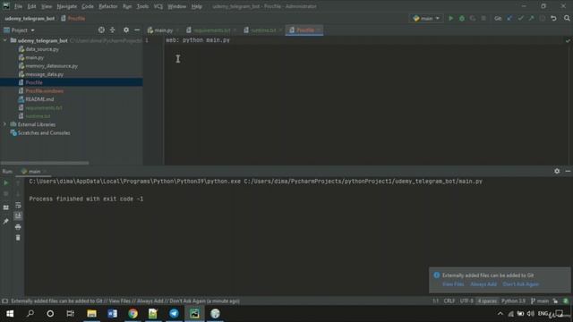Viewport: 573px width, 322px height.
Task: Click the print icon in Run panel
Action: (x=18, y=227)
